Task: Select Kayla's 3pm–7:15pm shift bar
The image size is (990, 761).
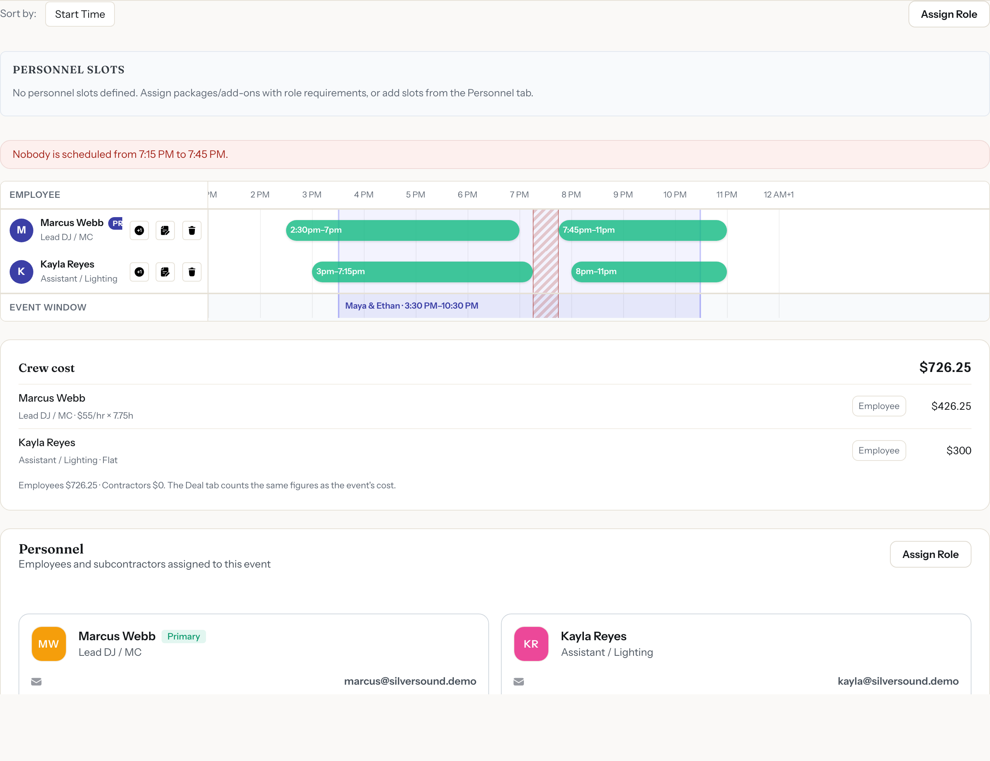Action: click(422, 272)
